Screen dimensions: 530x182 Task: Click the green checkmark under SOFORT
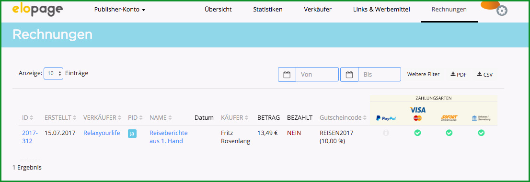[449, 133]
